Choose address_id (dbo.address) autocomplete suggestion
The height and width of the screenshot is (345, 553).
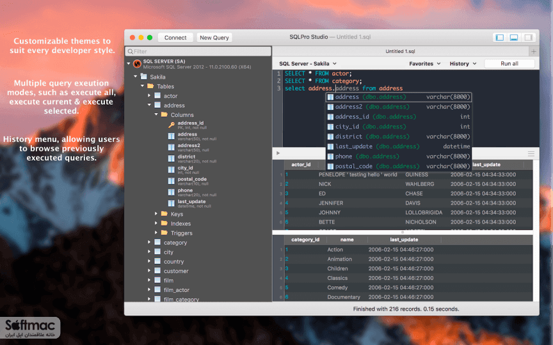coord(399,117)
